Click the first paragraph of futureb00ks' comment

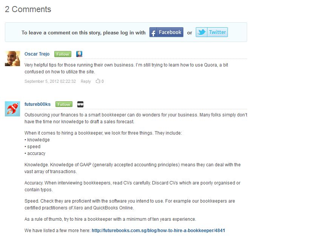click(136, 118)
